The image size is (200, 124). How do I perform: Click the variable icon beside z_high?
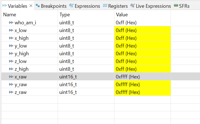click(x=11, y=69)
